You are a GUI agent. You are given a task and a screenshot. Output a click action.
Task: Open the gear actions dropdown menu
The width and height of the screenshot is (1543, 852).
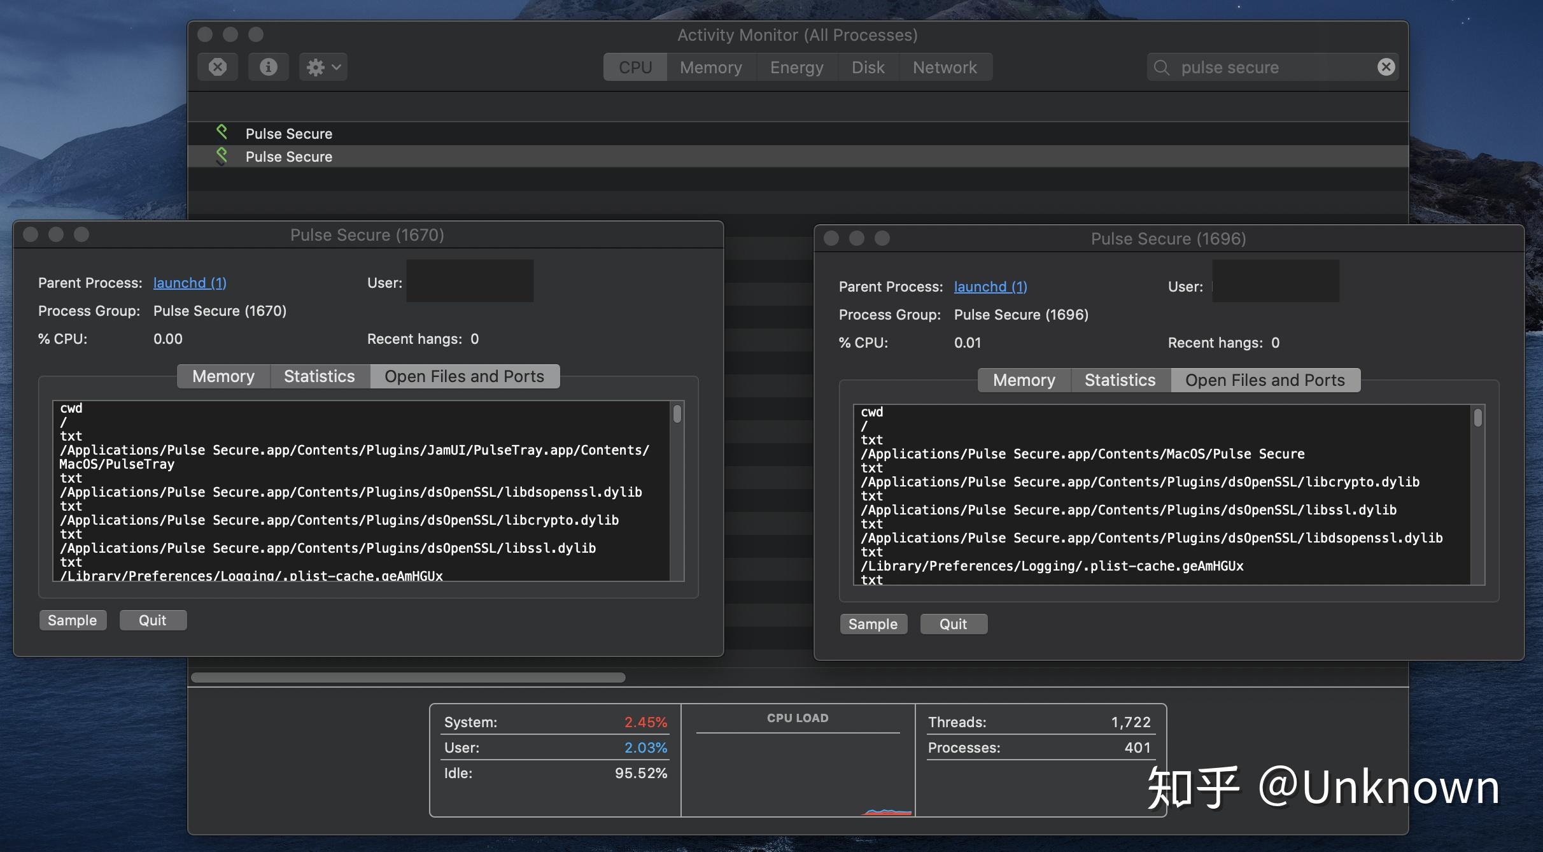(x=322, y=66)
